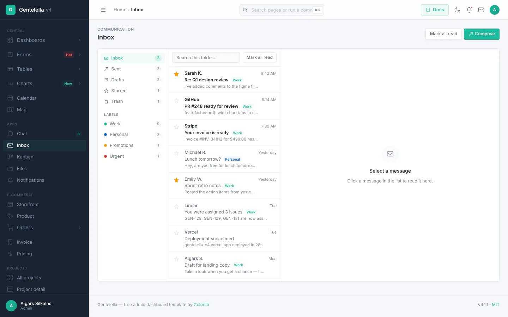Click the Personal tag on Lunch tomorrow

coord(232,159)
